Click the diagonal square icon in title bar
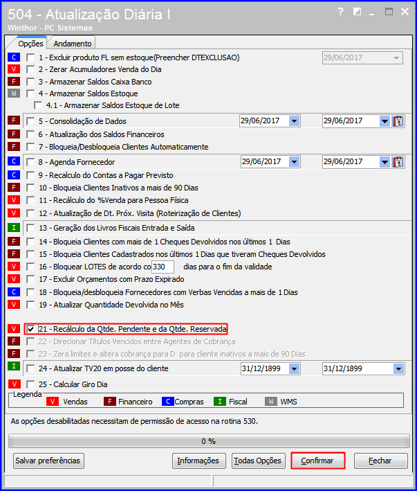This screenshot has width=417, height=491. [x=357, y=12]
